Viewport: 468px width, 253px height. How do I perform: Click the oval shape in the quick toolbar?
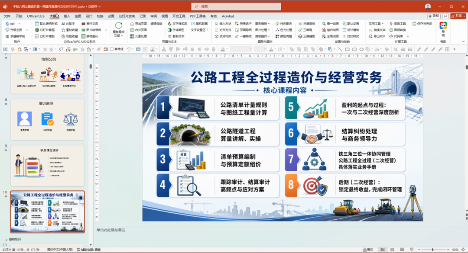361,49
